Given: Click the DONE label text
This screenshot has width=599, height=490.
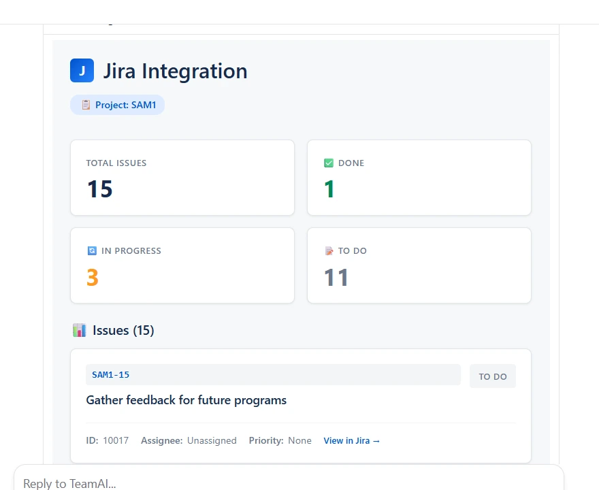Looking at the screenshot, I should coord(351,163).
